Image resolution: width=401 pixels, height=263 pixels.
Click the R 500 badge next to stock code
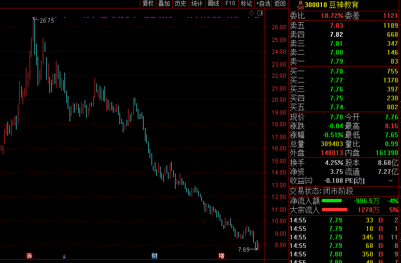click(x=301, y=4)
